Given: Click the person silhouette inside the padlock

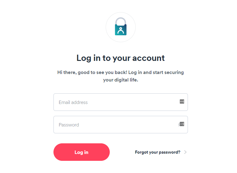Looking at the screenshot, I should coord(121,30).
